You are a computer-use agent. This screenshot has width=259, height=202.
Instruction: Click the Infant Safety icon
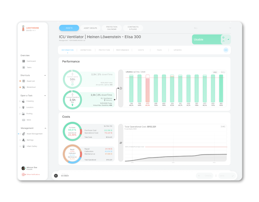coord(24,146)
